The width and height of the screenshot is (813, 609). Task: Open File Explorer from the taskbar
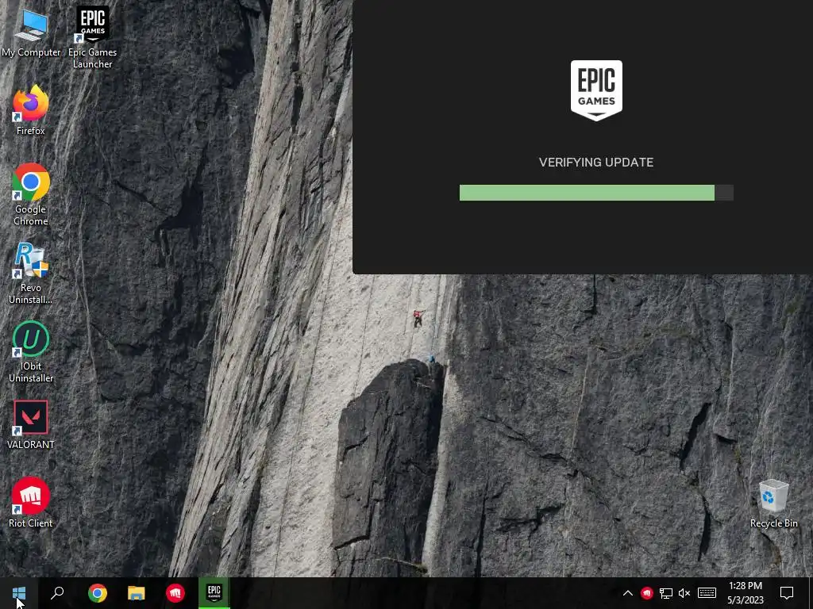point(137,593)
